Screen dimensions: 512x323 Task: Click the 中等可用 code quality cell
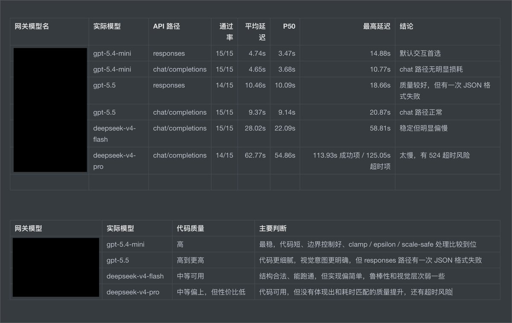click(x=190, y=276)
